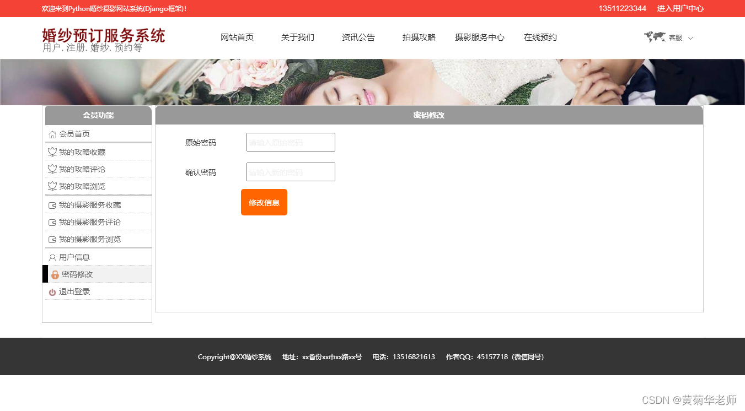Click the 原始密码 field label
This screenshot has height=411, width=745.
point(201,143)
